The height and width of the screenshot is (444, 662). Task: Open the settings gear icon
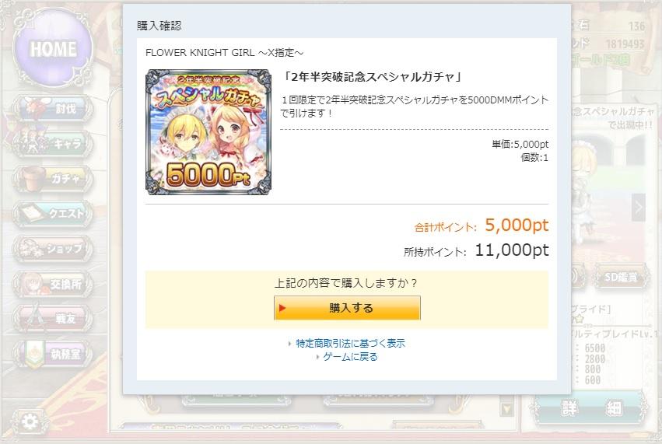(x=30, y=421)
